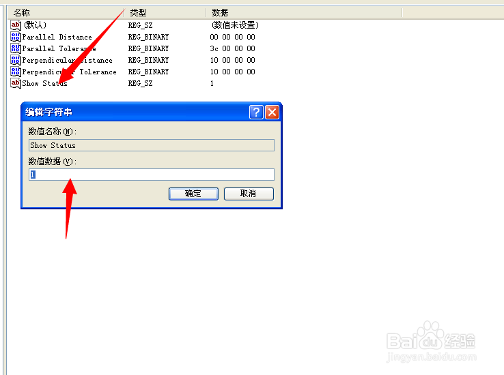Sort by the 类型 column header
This screenshot has height=375, width=504.
click(165, 13)
